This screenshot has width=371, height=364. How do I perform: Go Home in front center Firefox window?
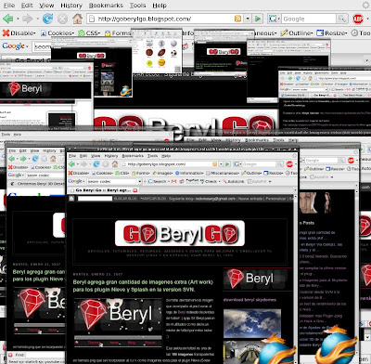click(115, 163)
